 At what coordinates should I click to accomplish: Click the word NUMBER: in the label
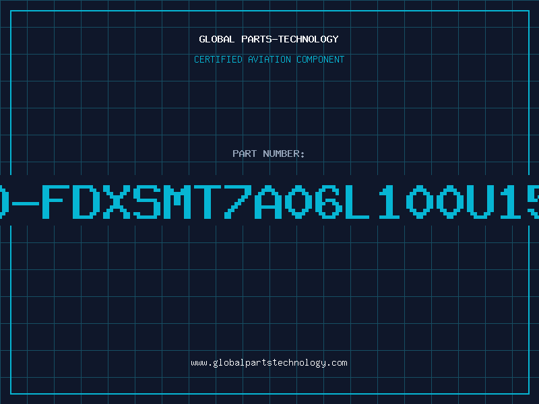coord(284,154)
